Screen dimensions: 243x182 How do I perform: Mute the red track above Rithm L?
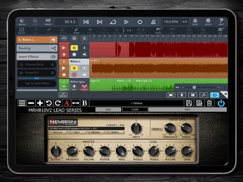click(74, 48)
